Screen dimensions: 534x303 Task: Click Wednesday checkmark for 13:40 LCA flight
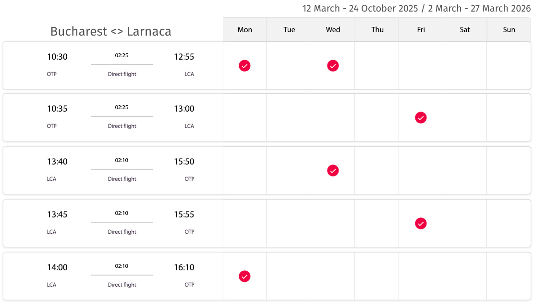(x=333, y=171)
